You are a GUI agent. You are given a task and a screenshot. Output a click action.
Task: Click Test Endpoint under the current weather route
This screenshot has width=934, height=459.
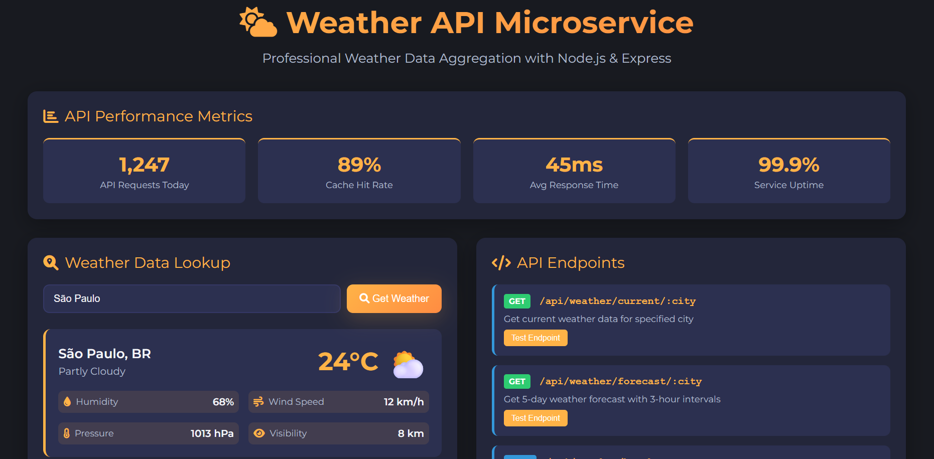[x=536, y=338]
